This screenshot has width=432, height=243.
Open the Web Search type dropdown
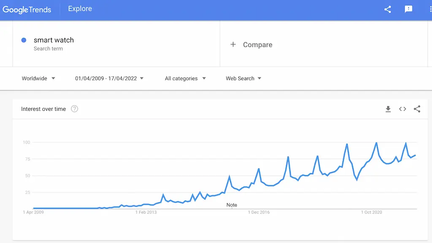click(x=243, y=78)
